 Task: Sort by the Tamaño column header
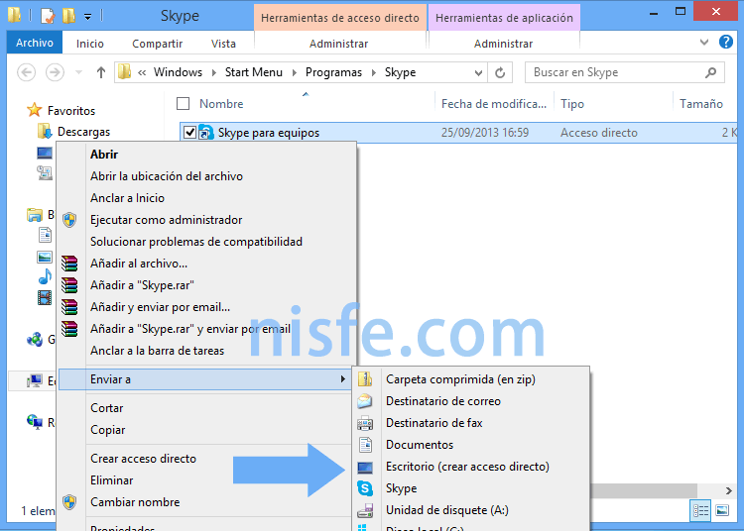(x=700, y=104)
